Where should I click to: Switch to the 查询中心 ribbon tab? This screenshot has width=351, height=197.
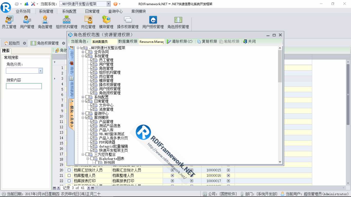coord(115,11)
